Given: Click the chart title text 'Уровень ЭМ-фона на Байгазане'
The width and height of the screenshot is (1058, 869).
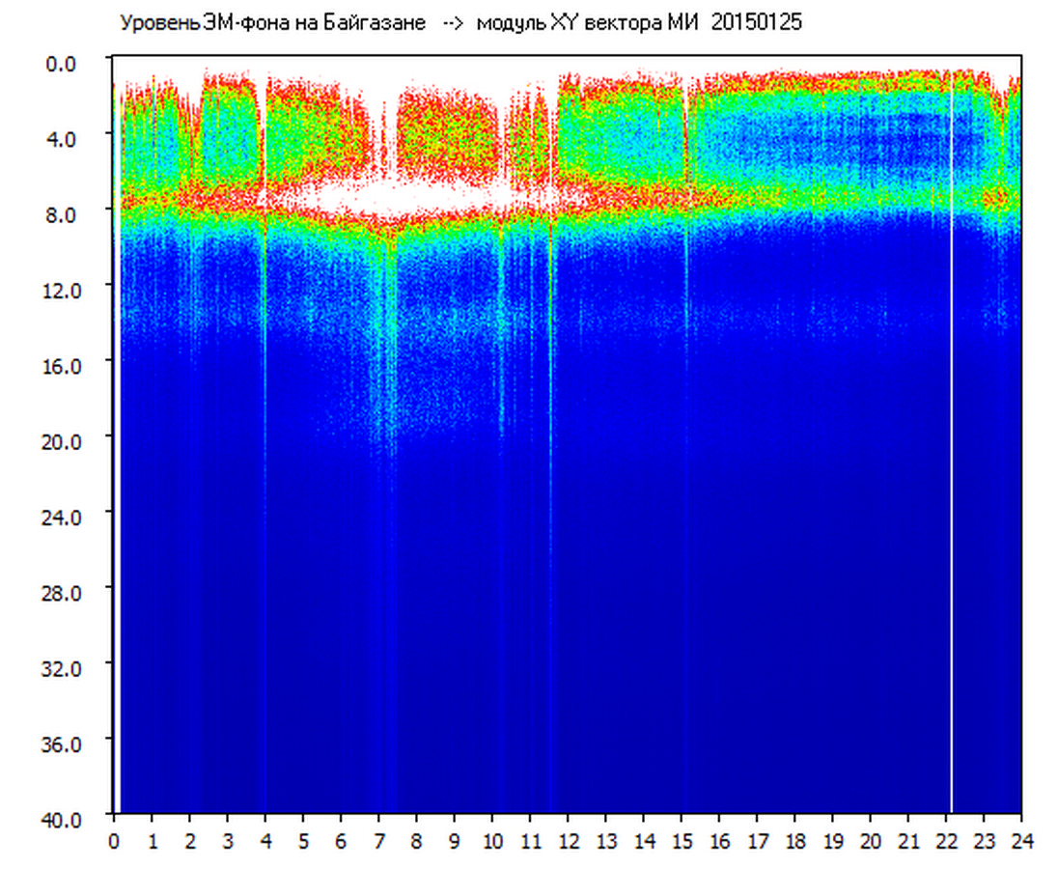Looking at the screenshot, I should 272,23.
